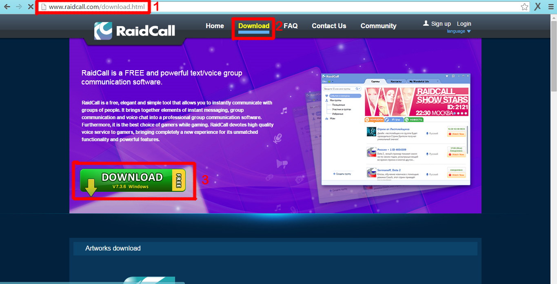Open the FAQ navigation item
557x284 pixels.
click(x=291, y=26)
